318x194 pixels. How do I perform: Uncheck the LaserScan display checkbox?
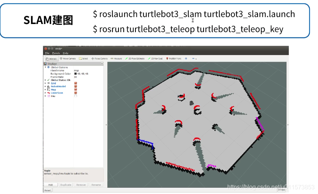76,93
